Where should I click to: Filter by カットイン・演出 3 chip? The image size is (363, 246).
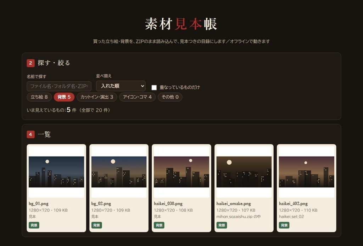tap(97, 97)
